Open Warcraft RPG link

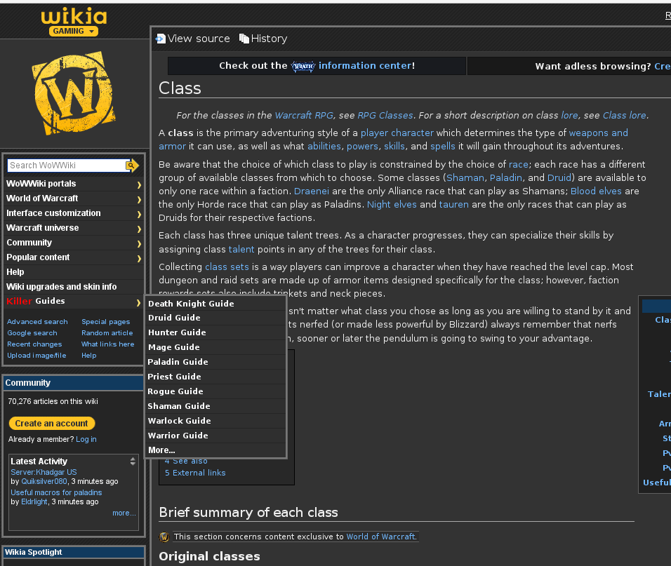coord(304,116)
